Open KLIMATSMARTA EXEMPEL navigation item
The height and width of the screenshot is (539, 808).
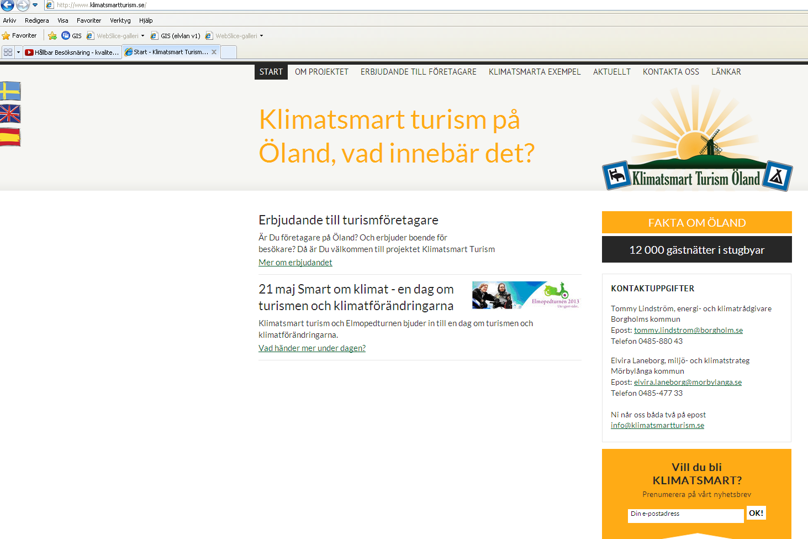click(x=535, y=72)
